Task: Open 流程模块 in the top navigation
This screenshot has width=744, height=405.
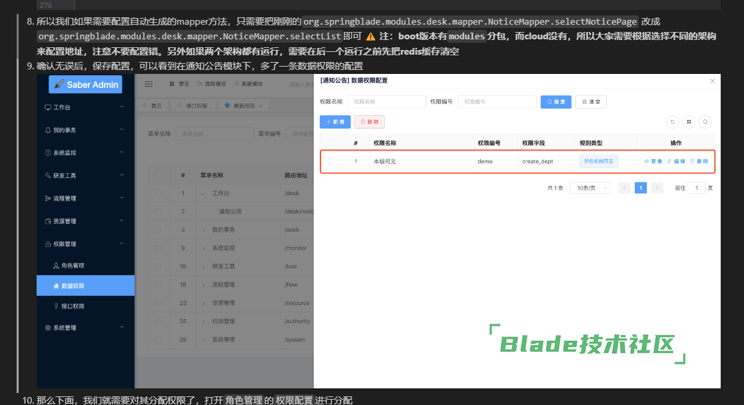Action: pyautogui.click(x=212, y=84)
